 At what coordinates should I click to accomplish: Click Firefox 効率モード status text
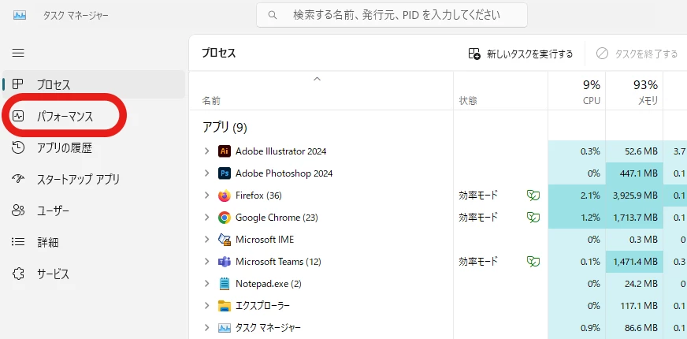point(478,196)
